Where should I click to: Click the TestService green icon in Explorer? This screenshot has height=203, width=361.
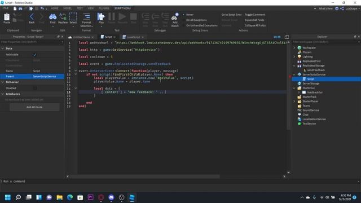[300, 123]
